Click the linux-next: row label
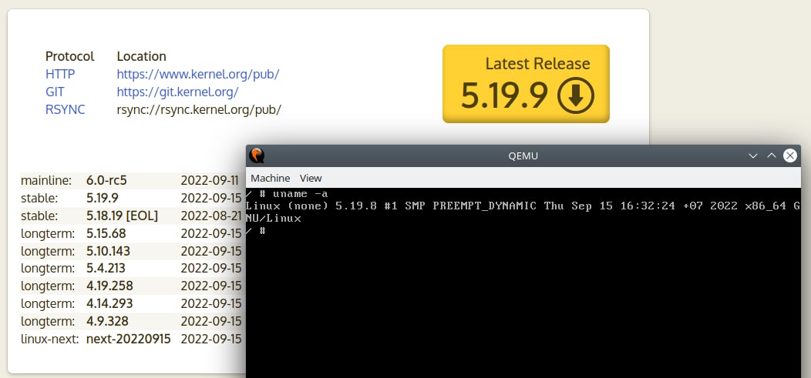This screenshot has width=811, height=378. pos(49,340)
